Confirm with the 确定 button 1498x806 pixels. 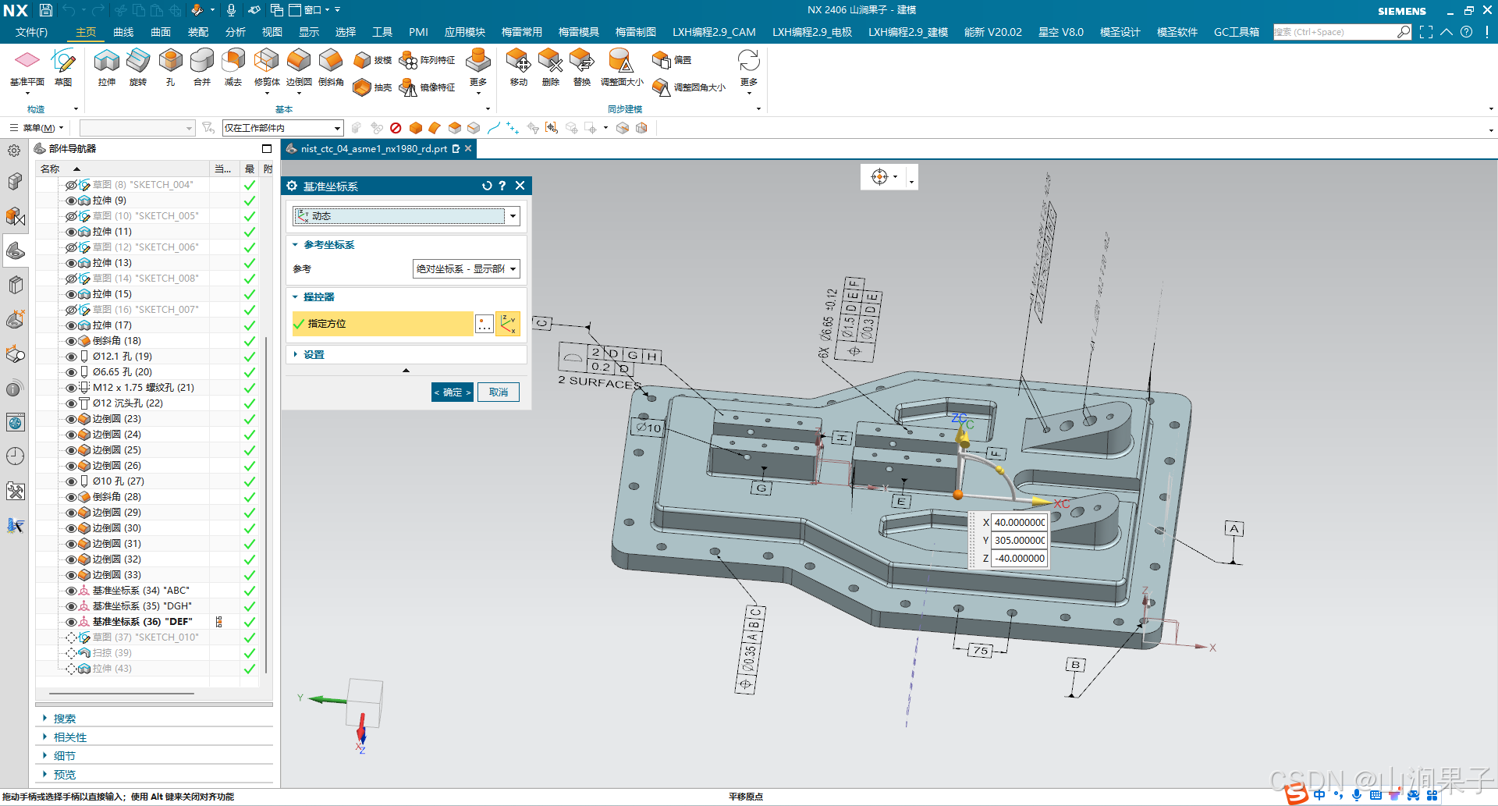(x=453, y=392)
